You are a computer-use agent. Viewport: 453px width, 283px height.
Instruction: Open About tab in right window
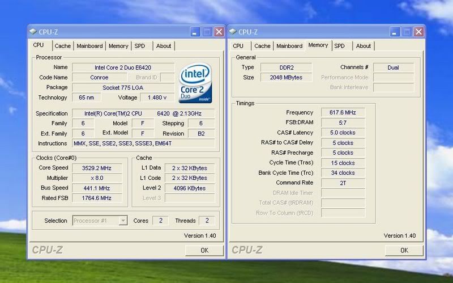pyautogui.click(x=363, y=46)
